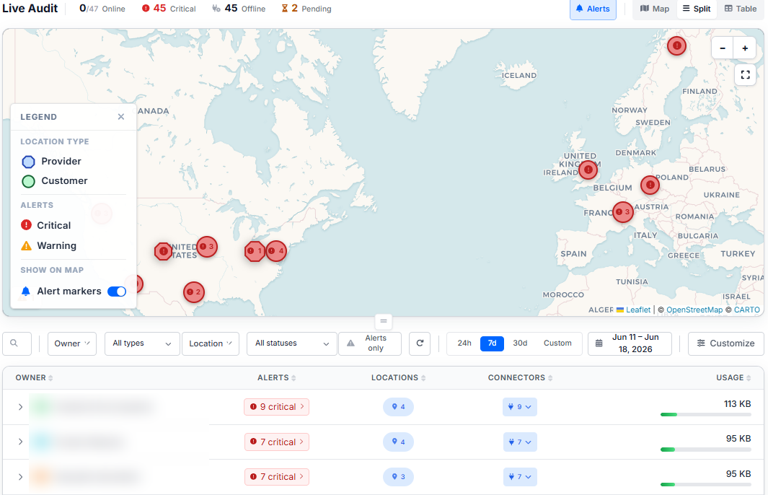
Task: Click the 45 Critical status counter
Action: (x=169, y=9)
